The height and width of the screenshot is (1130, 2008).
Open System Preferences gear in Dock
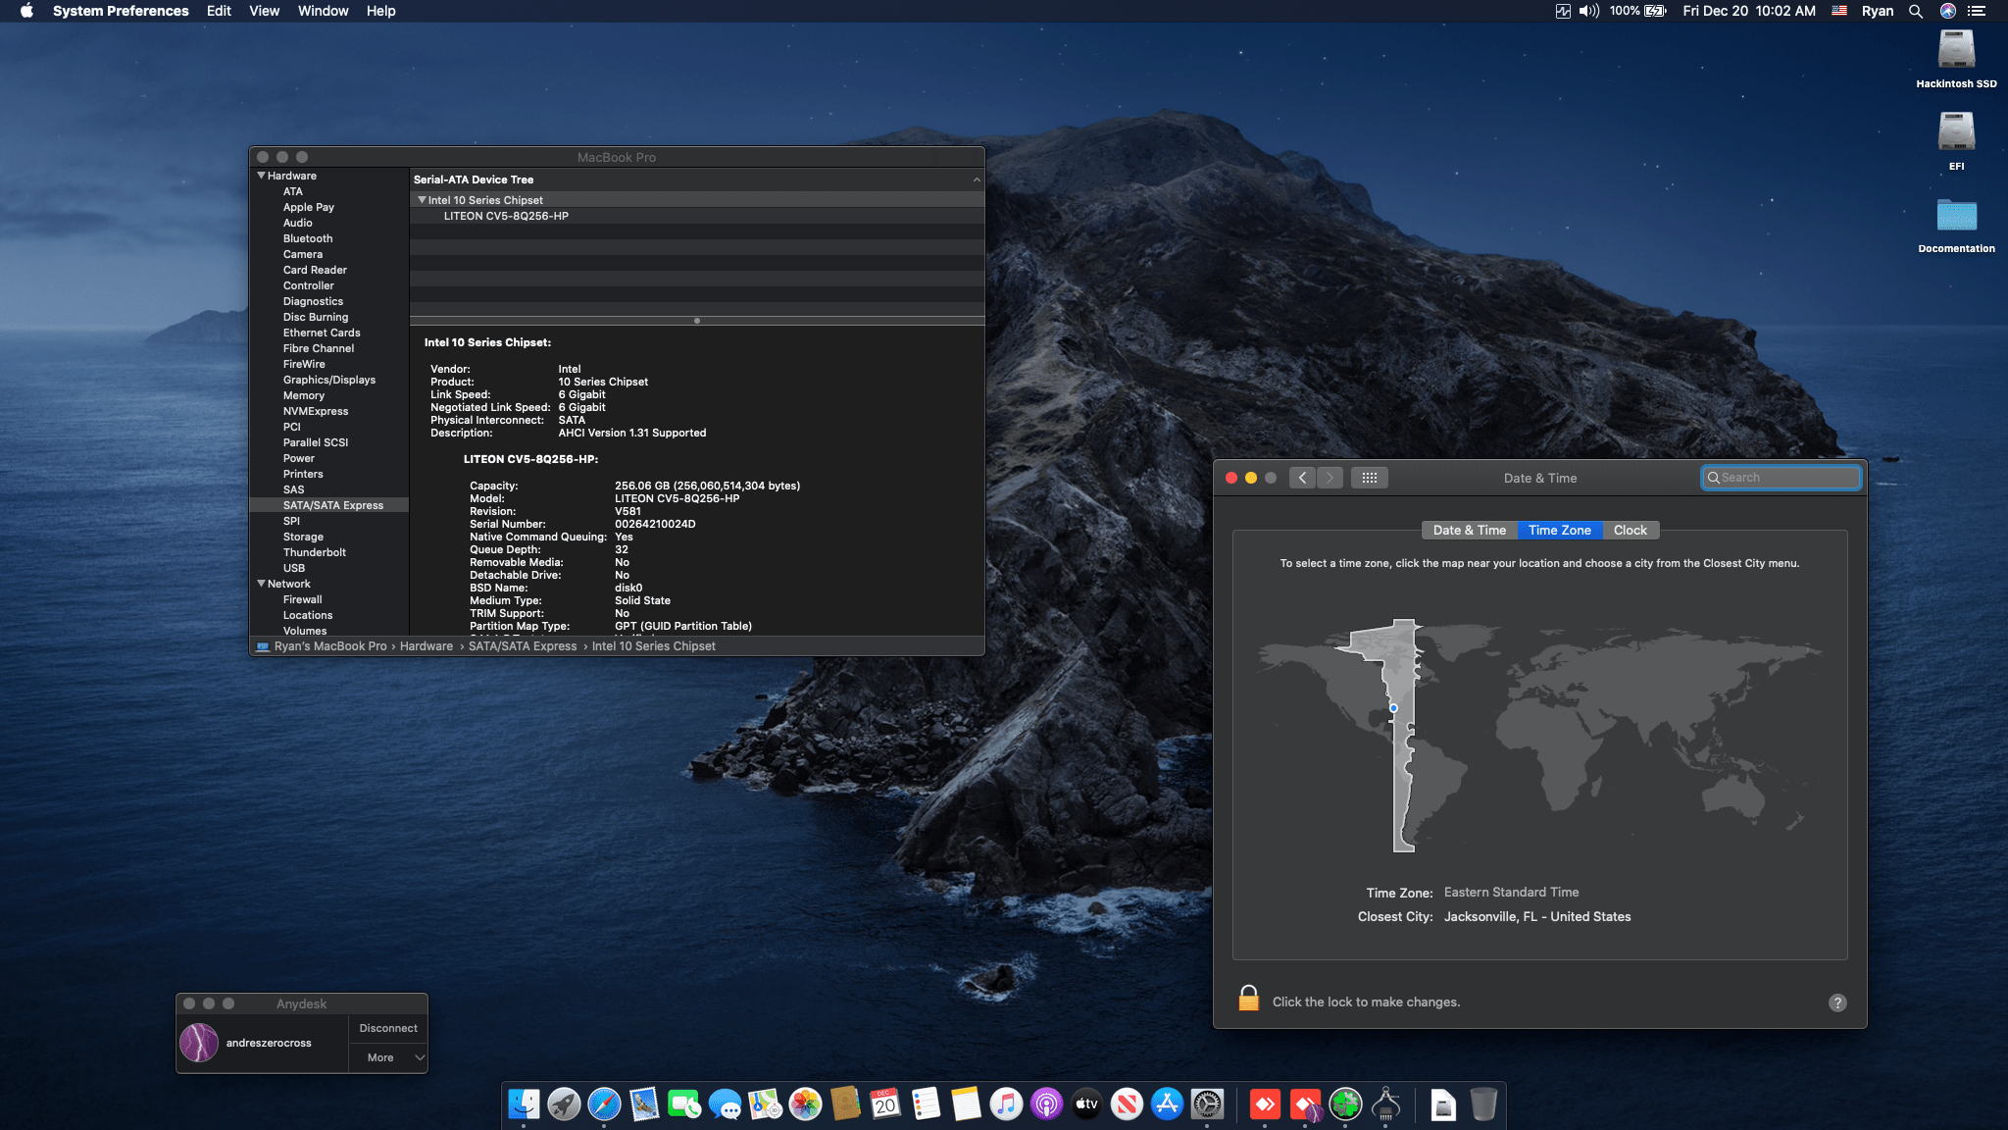click(x=1207, y=1104)
